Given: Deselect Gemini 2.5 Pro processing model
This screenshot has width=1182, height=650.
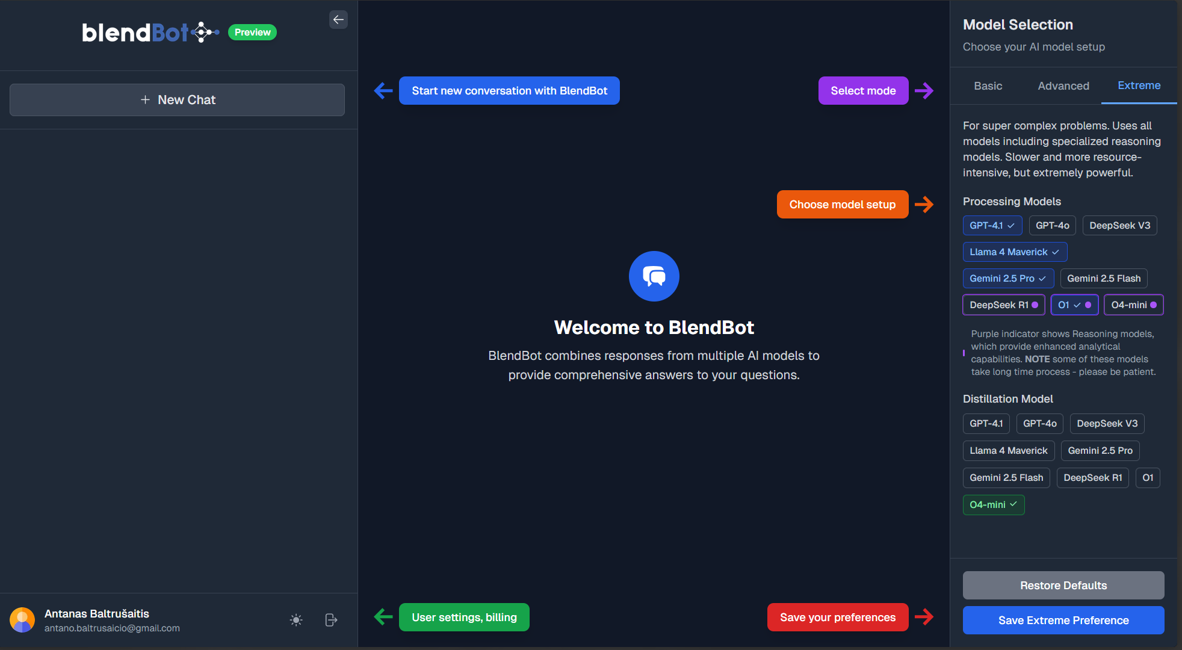Looking at the screenshot, I should tap(1008, 279).
